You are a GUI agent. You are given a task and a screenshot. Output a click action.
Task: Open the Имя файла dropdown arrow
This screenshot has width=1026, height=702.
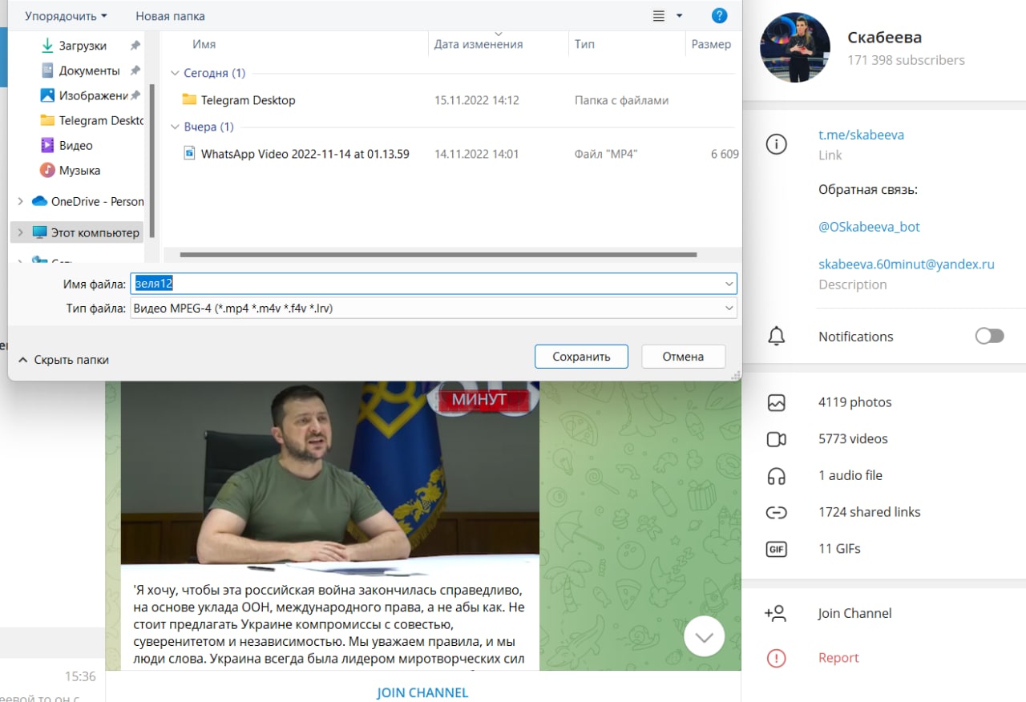point(729,284)
